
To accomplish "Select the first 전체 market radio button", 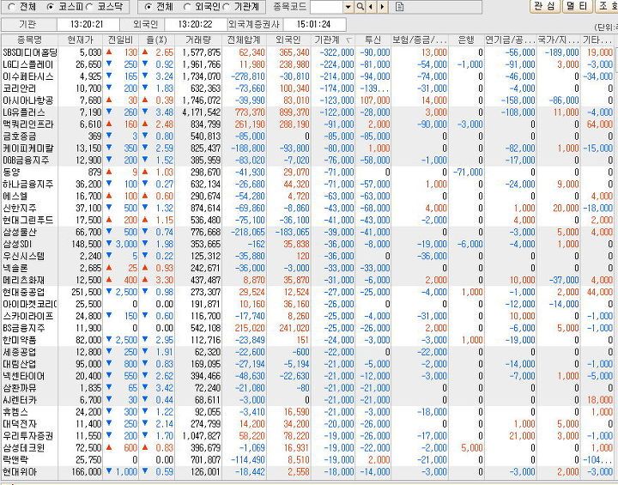I will pos(11,7).
